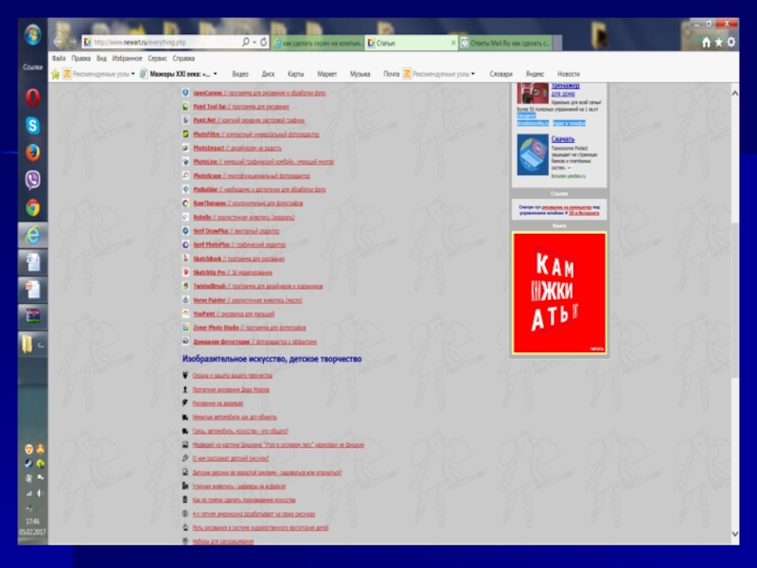This screenshot has height=568, width=757.
Task: Click the red book banner in sidebar
Action: point(559,293)
